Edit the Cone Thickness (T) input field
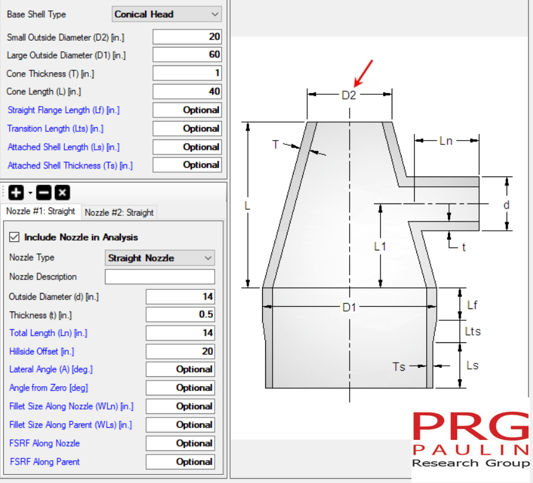The image size is (533, 483). click(x=186, y=73)
